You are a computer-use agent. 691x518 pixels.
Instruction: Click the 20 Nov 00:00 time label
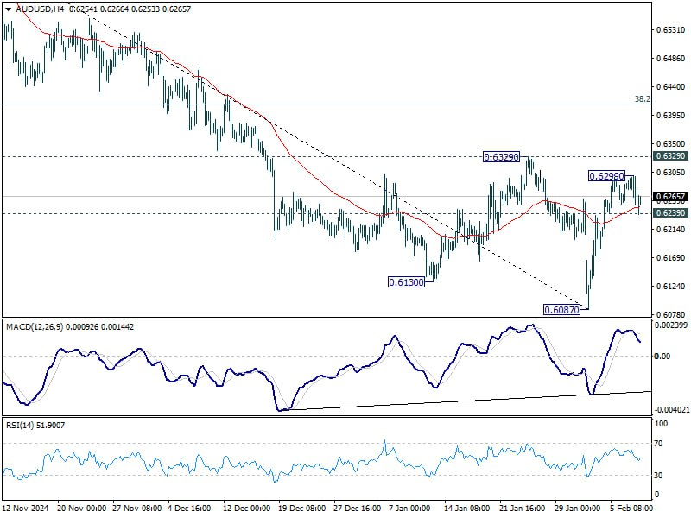[82, 509]
